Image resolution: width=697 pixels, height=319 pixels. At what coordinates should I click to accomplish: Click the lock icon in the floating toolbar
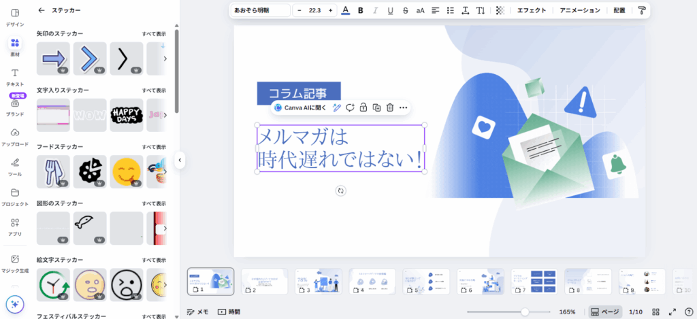363,107
